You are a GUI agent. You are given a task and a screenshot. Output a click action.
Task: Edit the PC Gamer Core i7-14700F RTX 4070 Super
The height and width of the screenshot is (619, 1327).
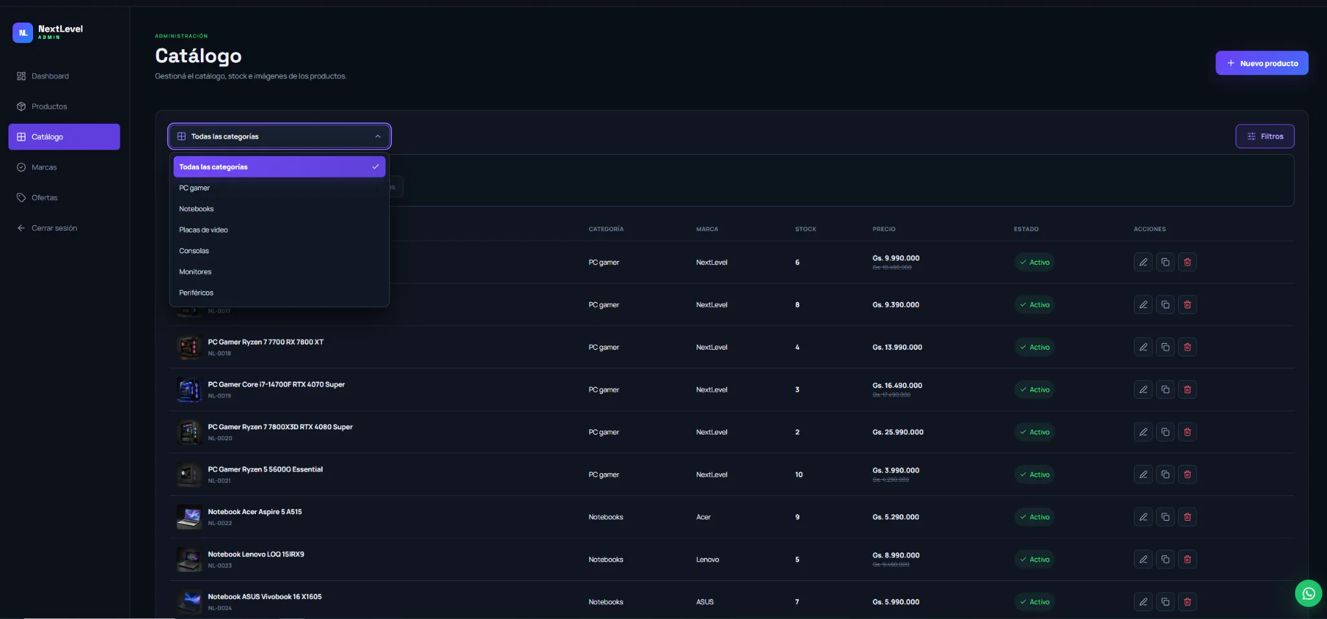point(1143,390)
